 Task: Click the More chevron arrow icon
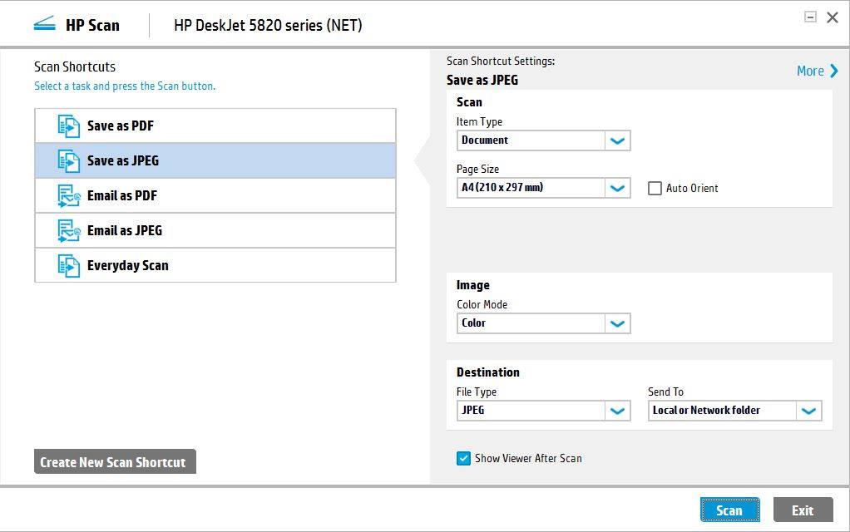(x=833, y=71)
